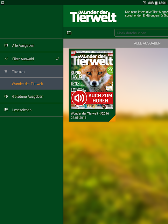Tap the image notification icon in status bar
The height and width of the screenshot is (224, 168).
click(2, 3)
